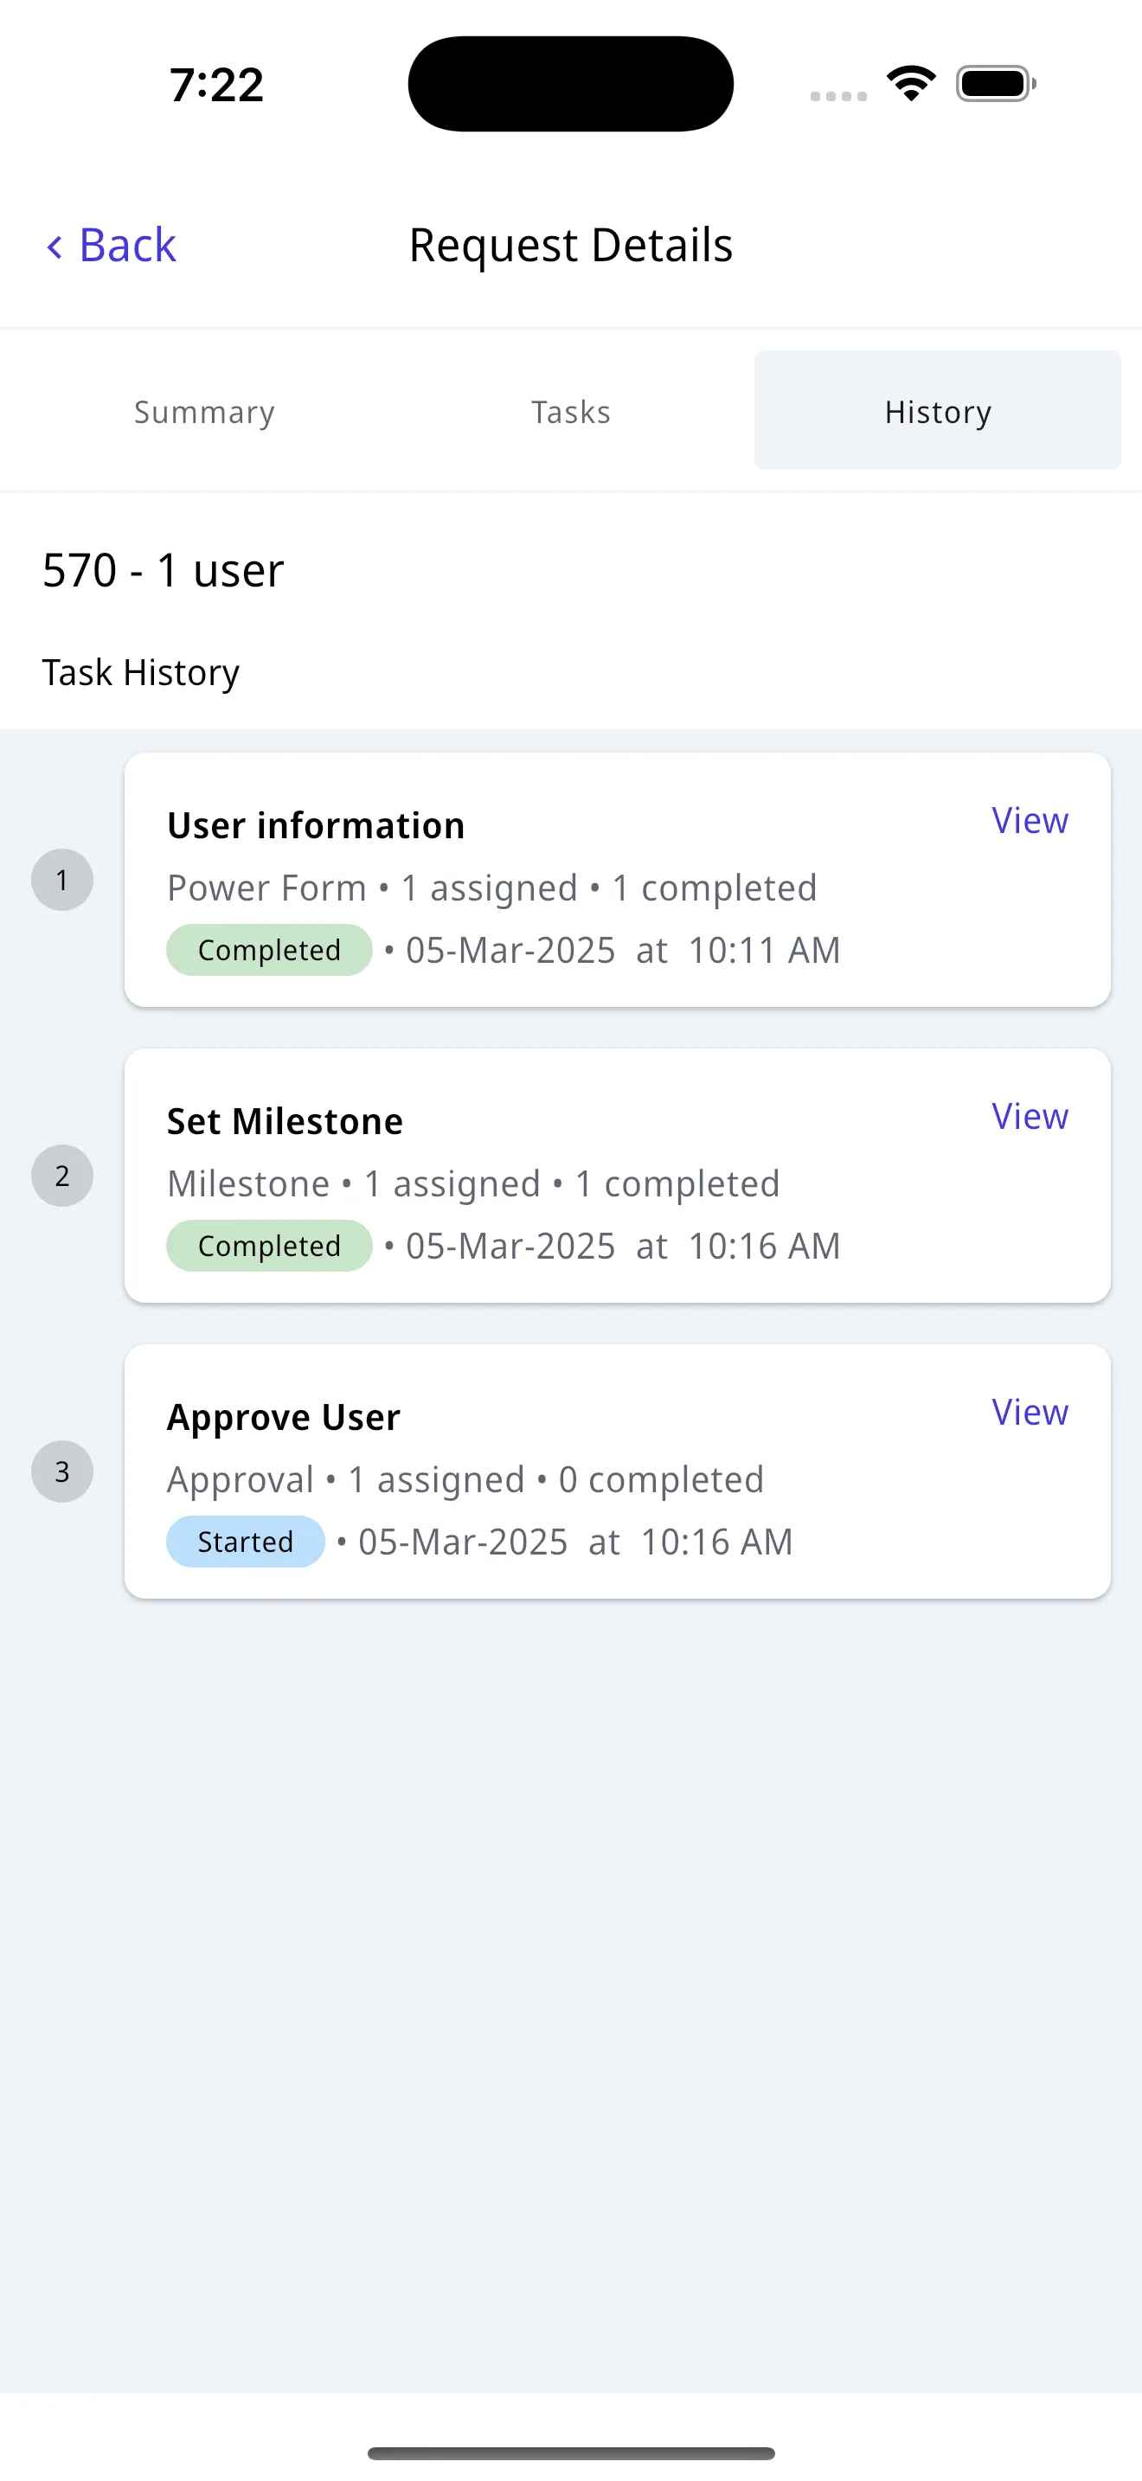Viewport: 1142px width, 2481px height.
Task: Tap the 7:22 clock in status bar
Action: pos(216,85)
